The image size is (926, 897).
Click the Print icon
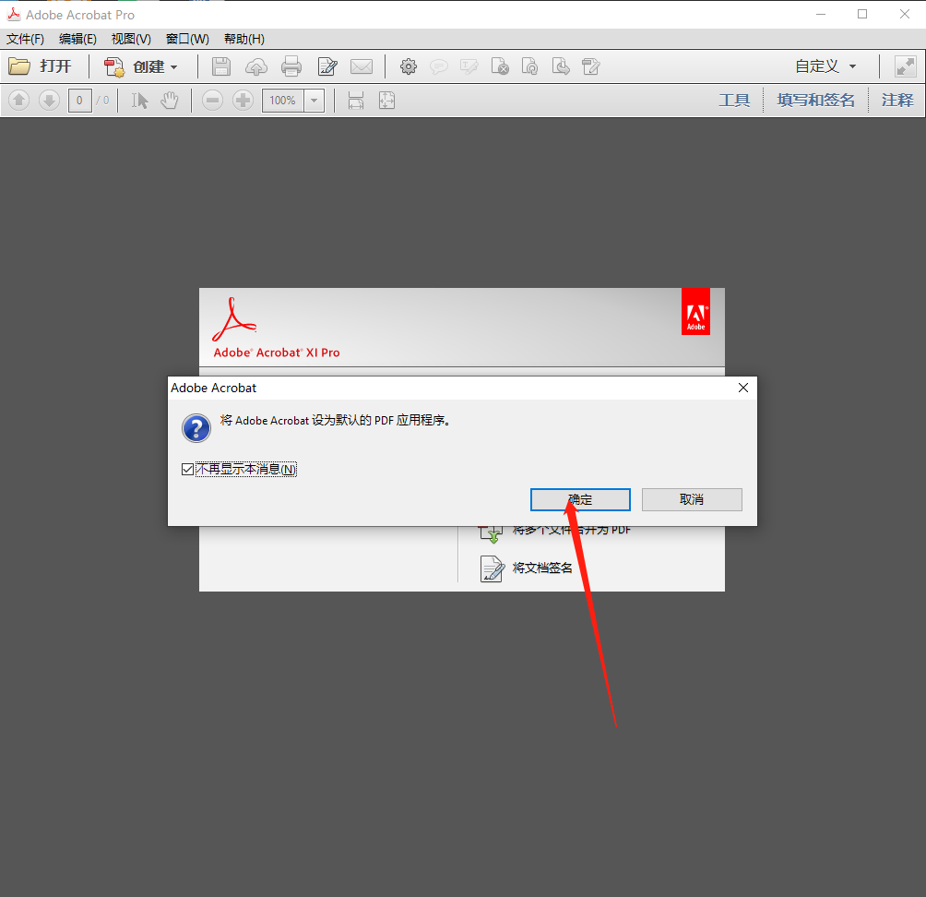pyautogui.click(x=291, y=66)
